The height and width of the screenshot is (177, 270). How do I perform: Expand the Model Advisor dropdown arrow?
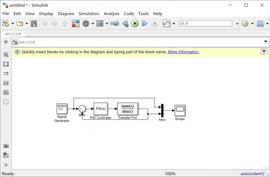click(252, 23)
